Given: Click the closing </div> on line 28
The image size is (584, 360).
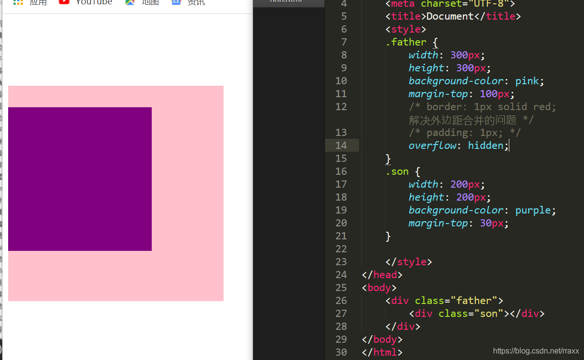Looking at the screenshot, I should (x=403, y=326).
